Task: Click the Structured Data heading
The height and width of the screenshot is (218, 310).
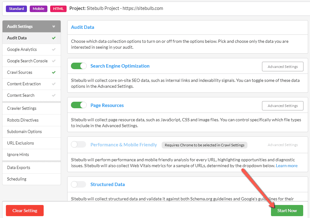Action: pos(108,184)
